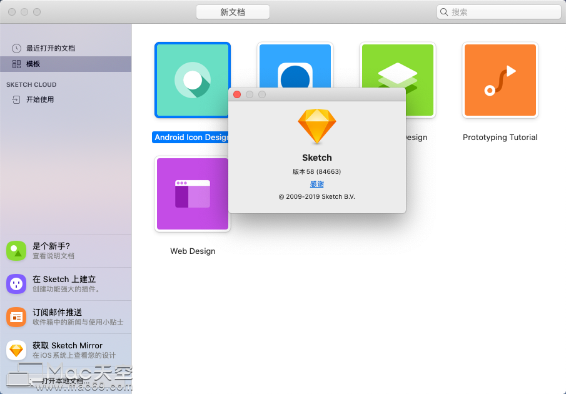Click the magnifier icon in search field
Screen dimensions: 566x394
[x=444, y=12]
